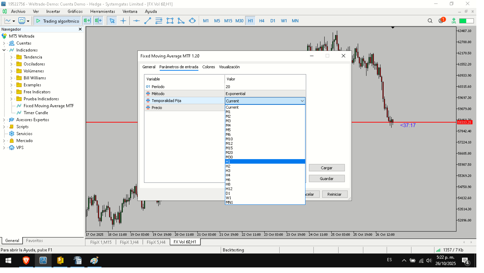Open the account profile notification icon

pyautogui.click(x=441, y=21)
